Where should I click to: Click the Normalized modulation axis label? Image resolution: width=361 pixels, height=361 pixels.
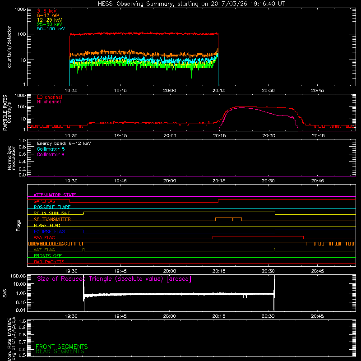pos(11,157)
